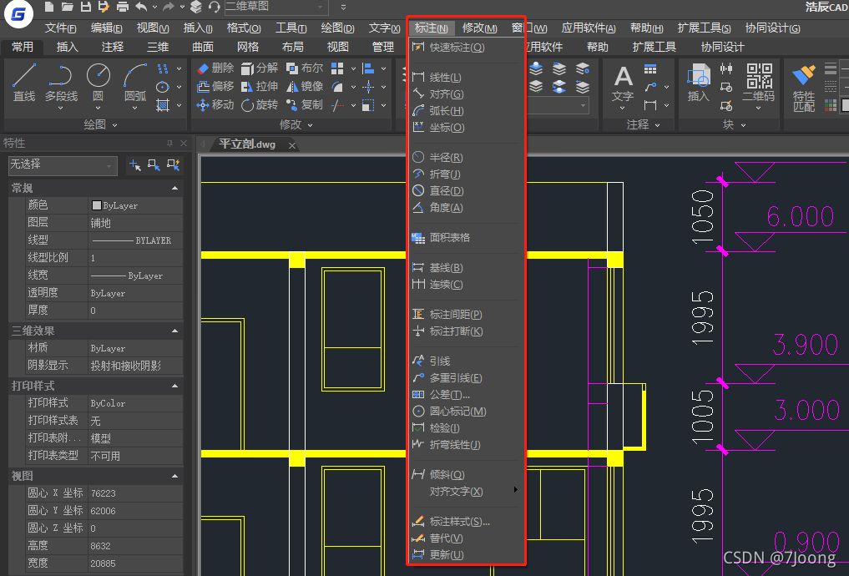The width and height of the screenshot is (849, 576).
Task: Expand the 注释 ribbon panel
Action: [x=644, y=125]
